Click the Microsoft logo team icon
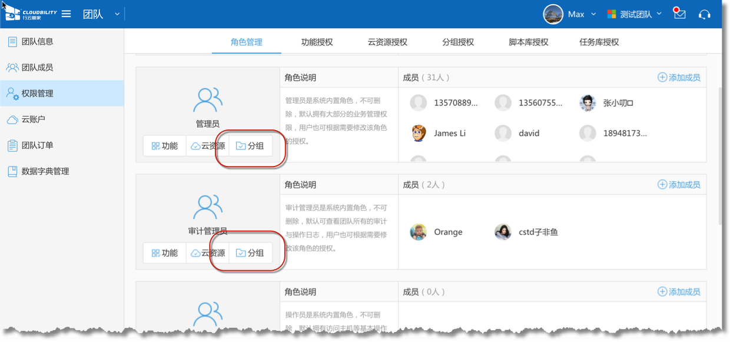 coord(612,14)
